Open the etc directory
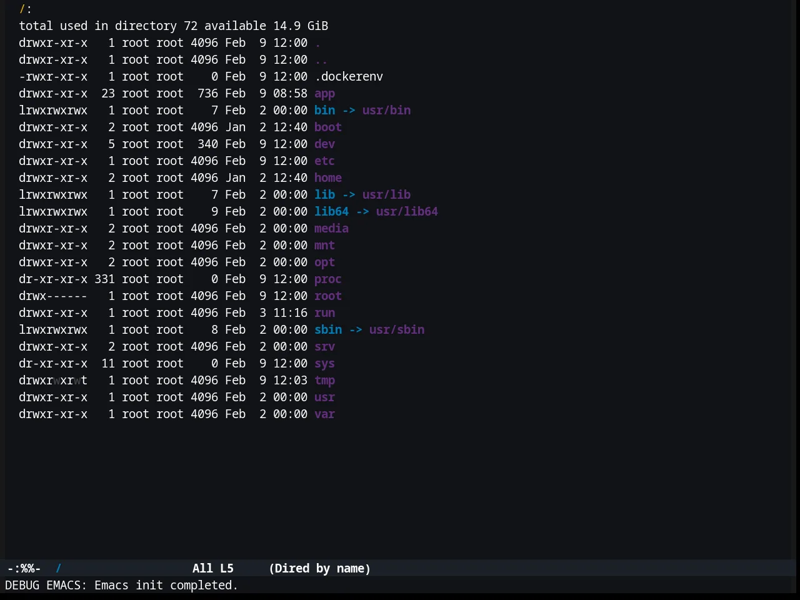Viewport: 800px width, 600px height. (324, 161)
